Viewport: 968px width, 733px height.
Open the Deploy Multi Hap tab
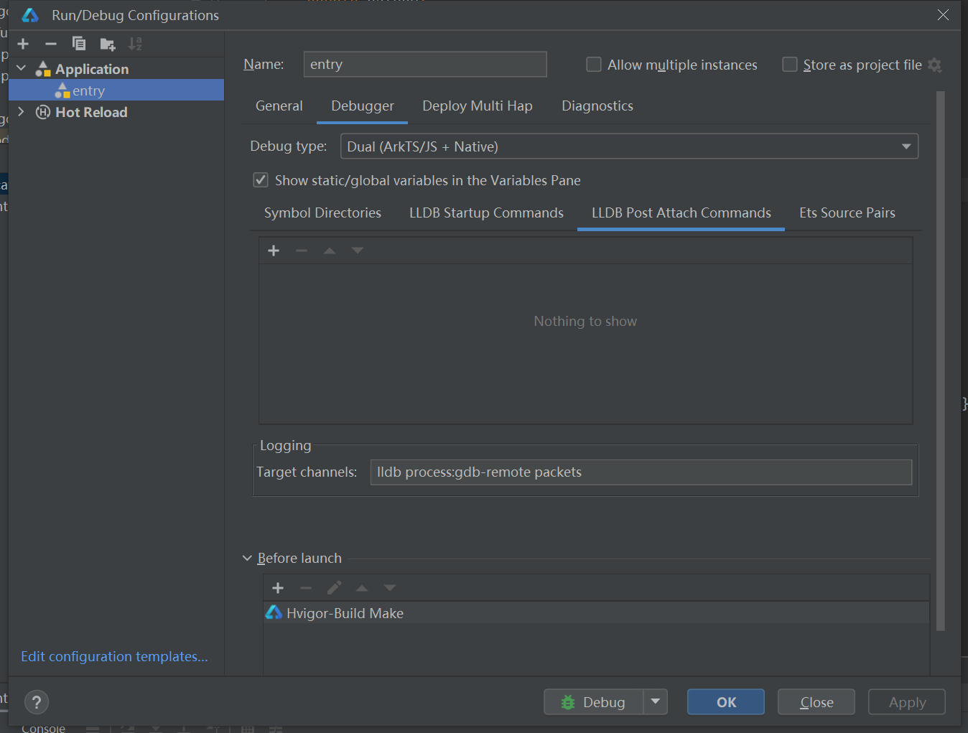(x=478, y=106)
